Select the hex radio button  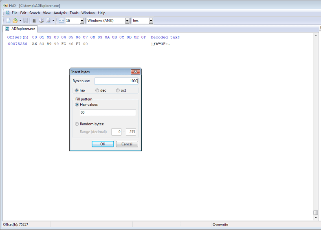(77, 90)
